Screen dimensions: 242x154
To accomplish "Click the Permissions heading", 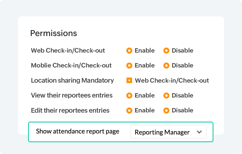I will tap(54, 33).
